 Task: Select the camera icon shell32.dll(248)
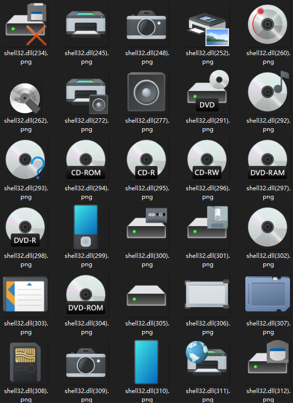click(x=146, y=25)
